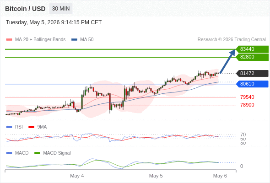Click the May 5 date axis label
This screenshot has height=183, width=270.
(156, 176)
